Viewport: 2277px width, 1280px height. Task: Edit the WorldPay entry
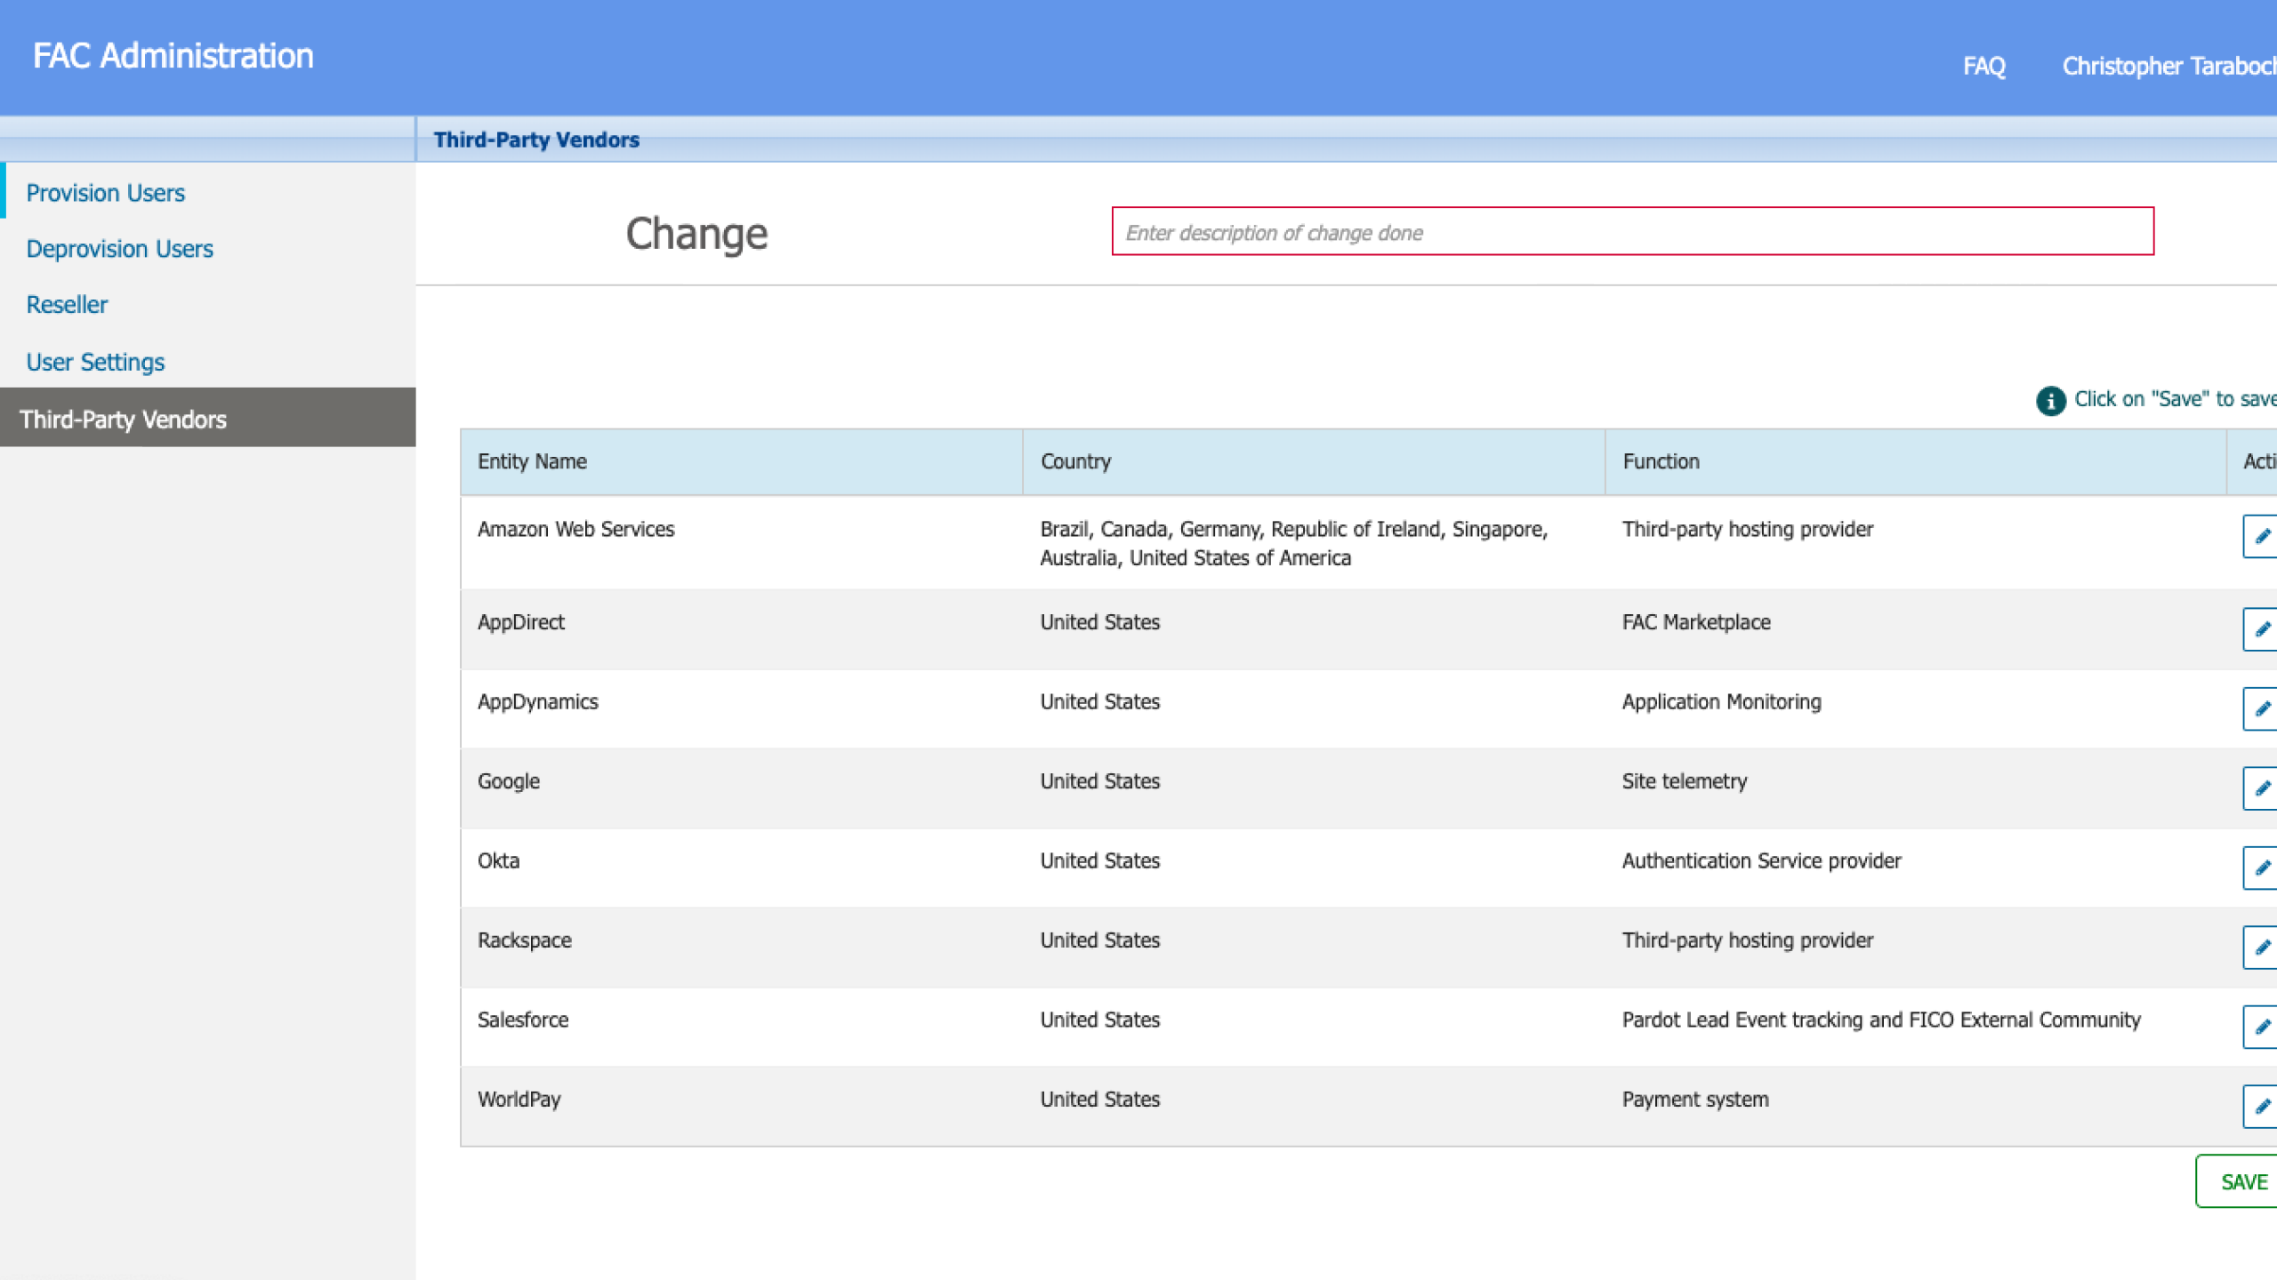pos(2262,1107)
